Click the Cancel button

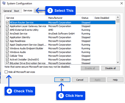tap(80, 80)
